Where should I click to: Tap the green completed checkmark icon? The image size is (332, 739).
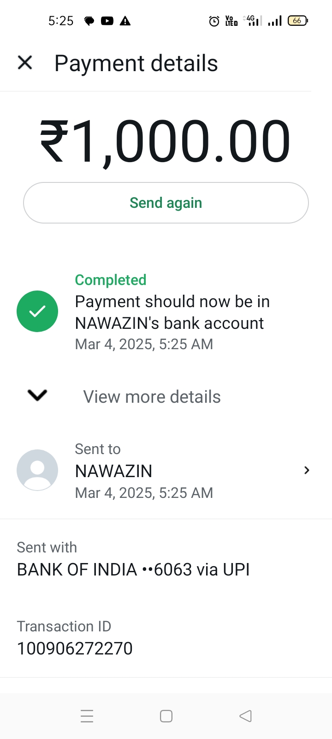37,311
